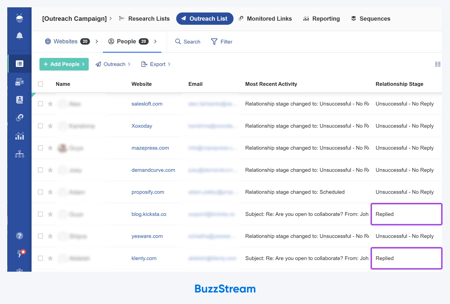Check the mazepress.com row checkbox

[x=40, y=148]
